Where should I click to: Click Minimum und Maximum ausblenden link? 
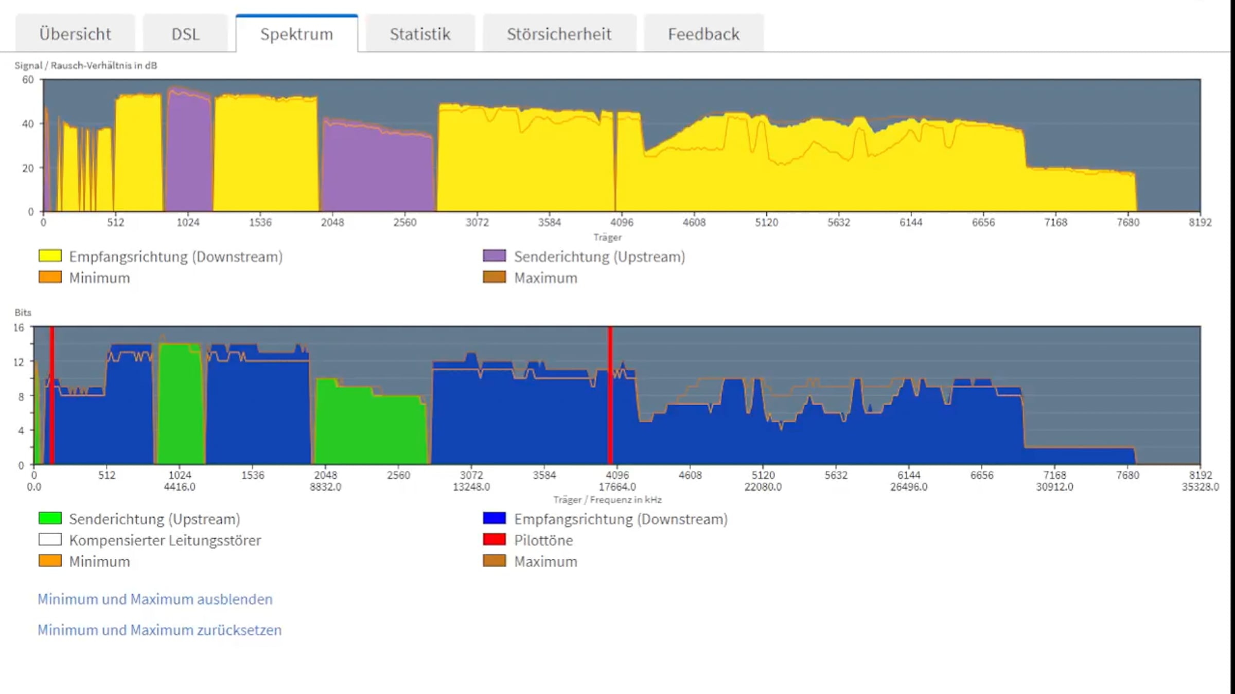tap(155, 599)
